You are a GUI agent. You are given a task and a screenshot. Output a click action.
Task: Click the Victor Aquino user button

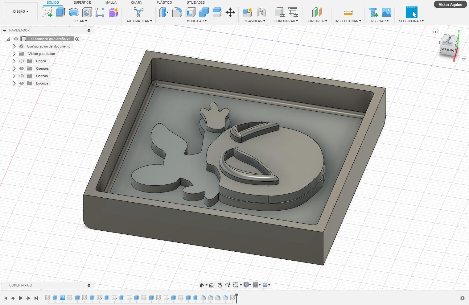450,4
